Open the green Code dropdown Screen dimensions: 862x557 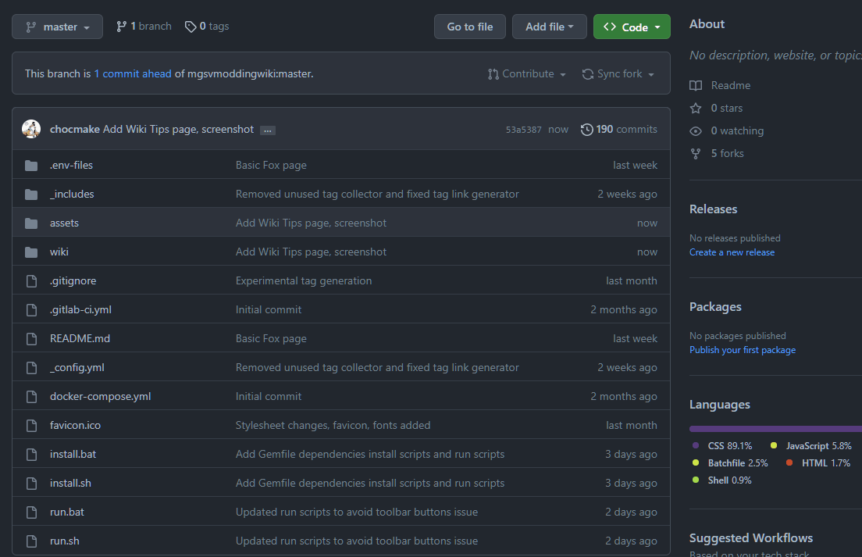tap(632, 27)
